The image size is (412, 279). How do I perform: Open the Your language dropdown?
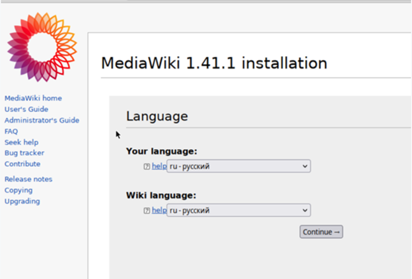(x=238, y=167)
